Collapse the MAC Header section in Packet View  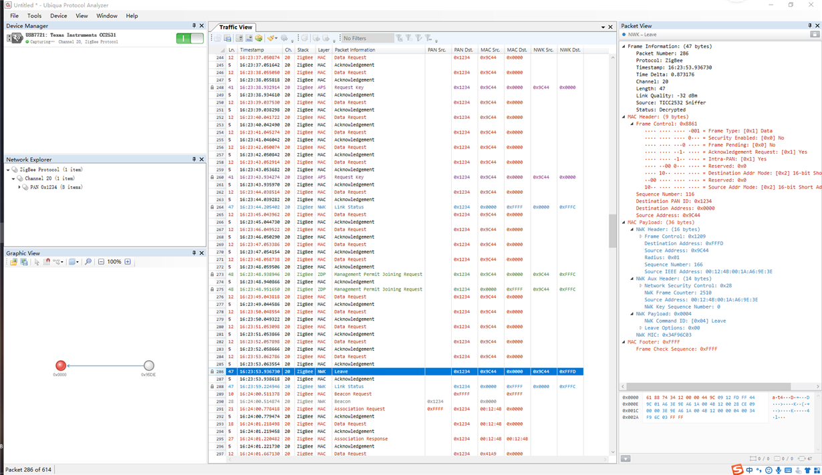(624, 117)
